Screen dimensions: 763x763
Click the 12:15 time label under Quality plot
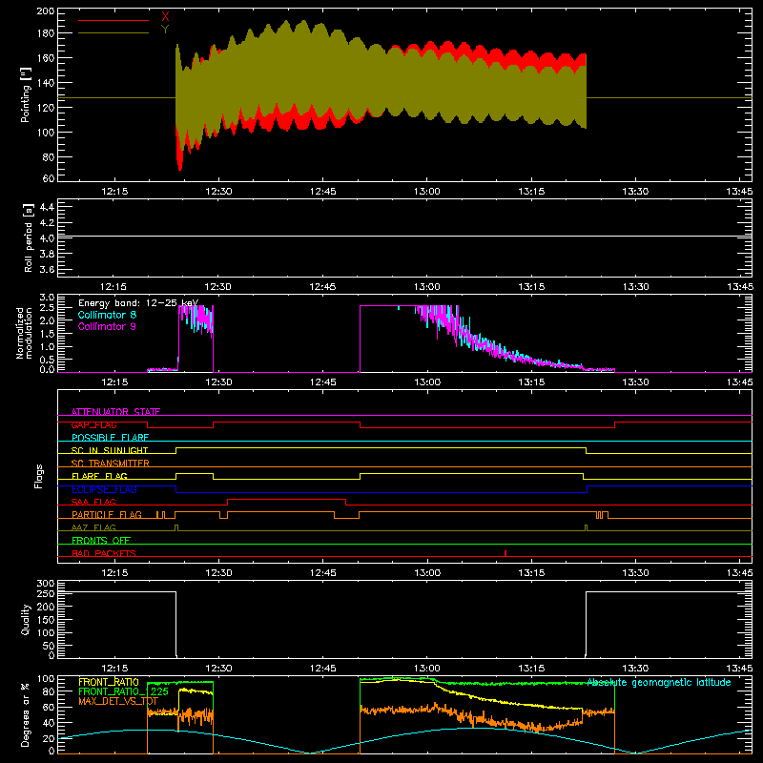pos(114,669)
